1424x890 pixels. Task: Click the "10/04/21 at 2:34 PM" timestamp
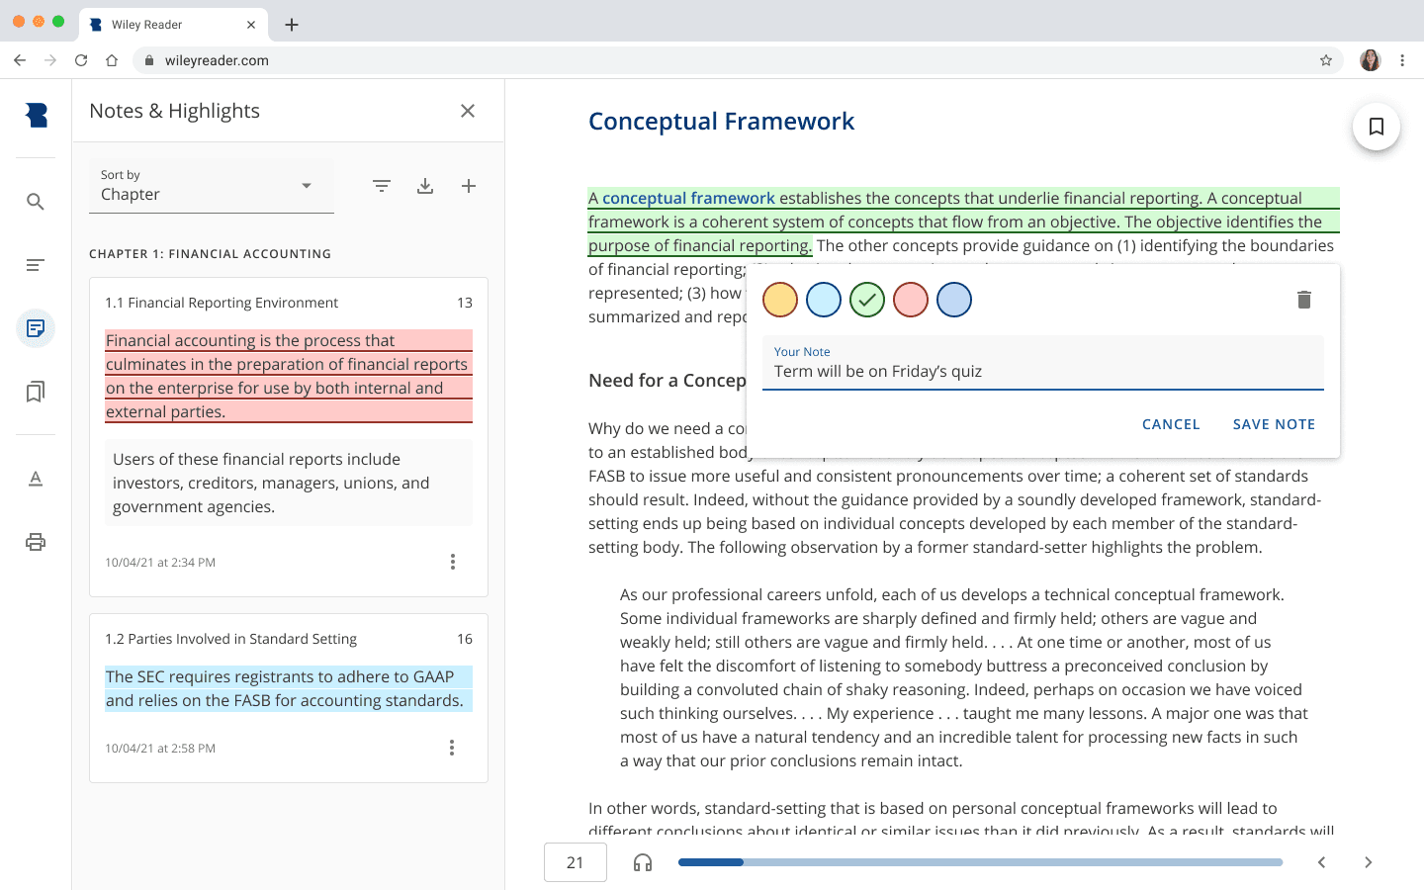click(x=160, y=562)
